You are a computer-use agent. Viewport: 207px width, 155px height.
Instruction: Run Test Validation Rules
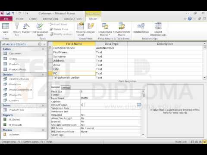tap(40, 29)
